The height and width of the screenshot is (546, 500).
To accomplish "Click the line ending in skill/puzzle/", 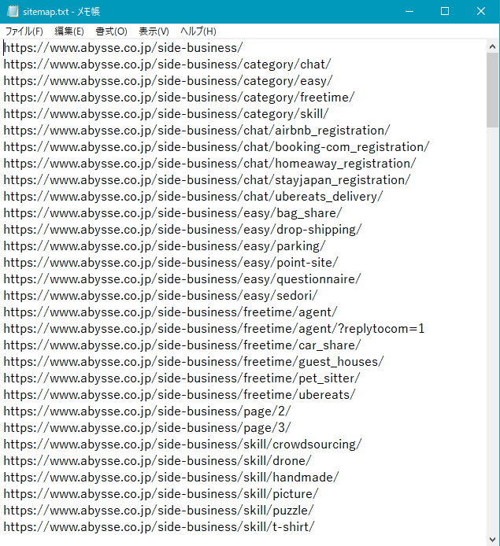I will pos(158,511).
